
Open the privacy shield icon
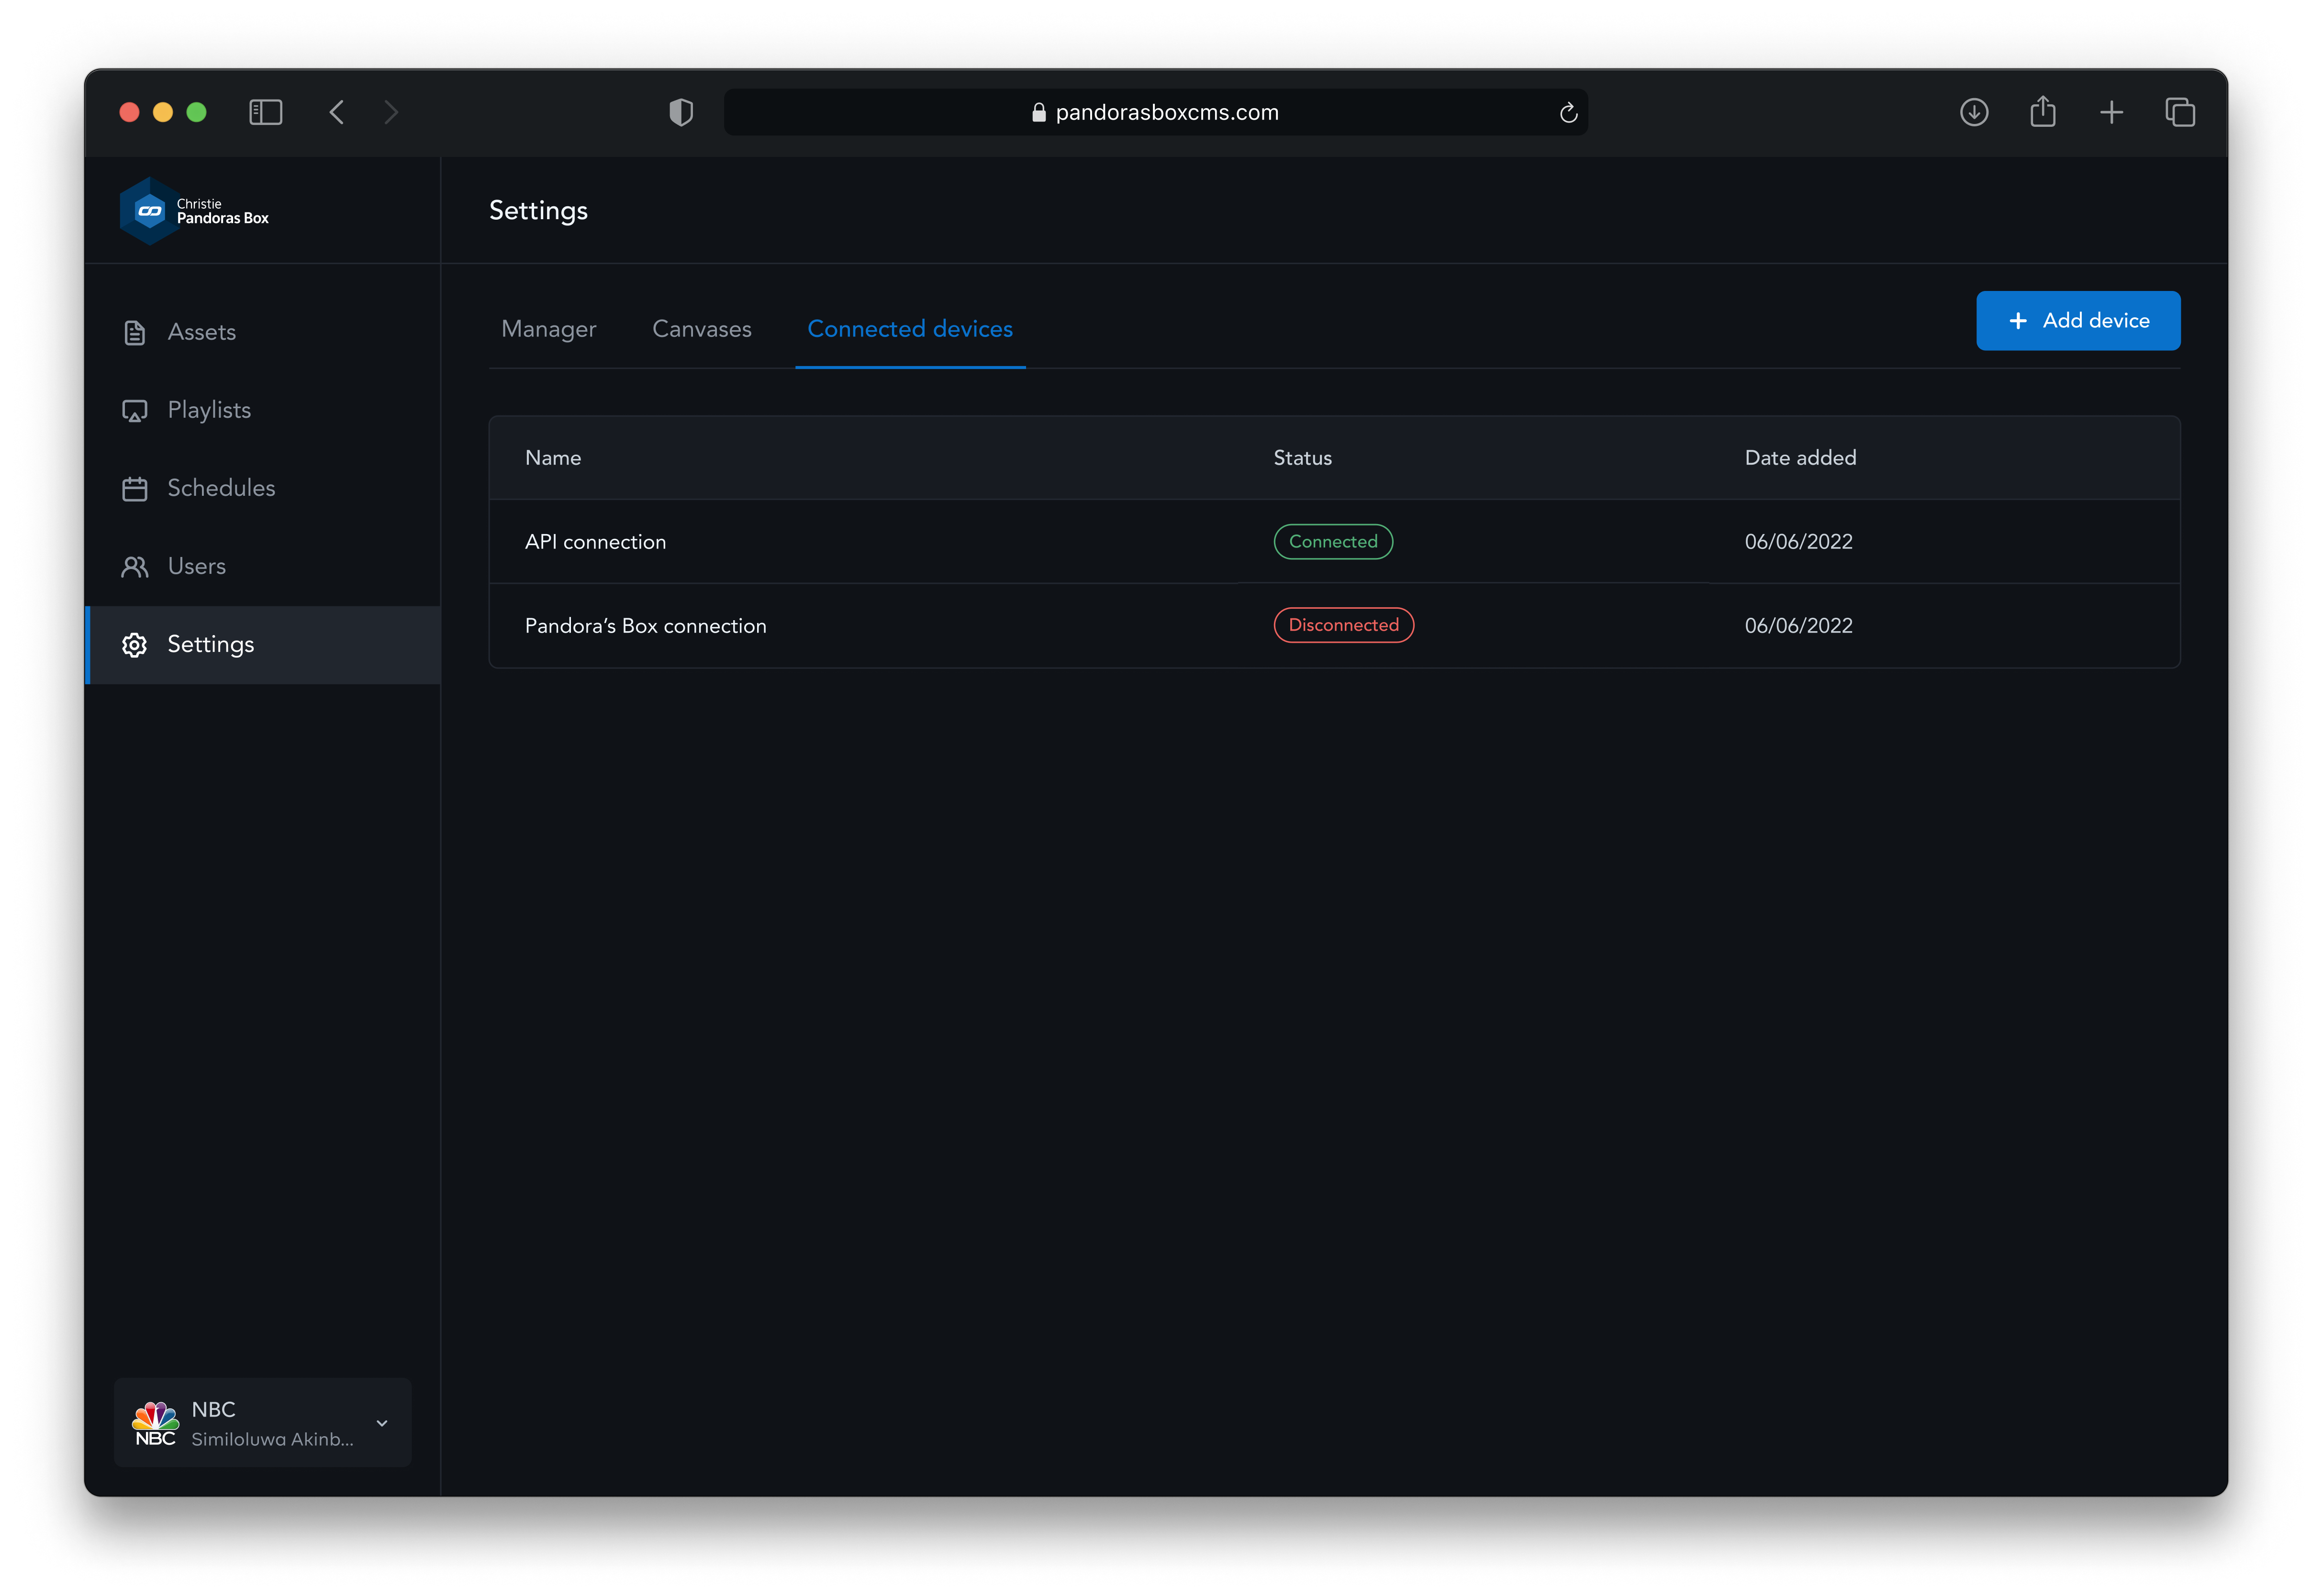click(x=681, y=112)
